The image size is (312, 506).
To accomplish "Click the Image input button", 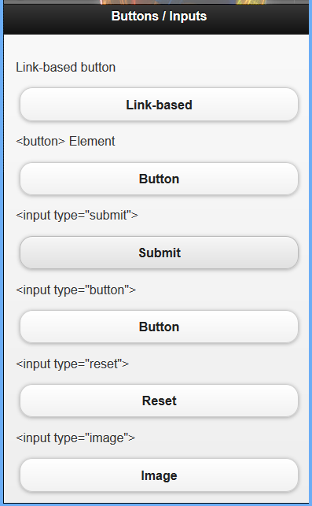I will pyautogui.click(x=159, y=475).
